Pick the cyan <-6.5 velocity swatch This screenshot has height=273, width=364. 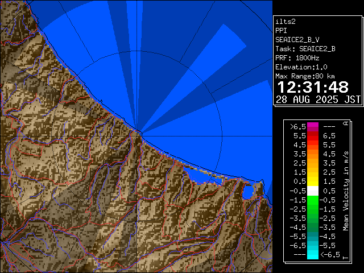(x=312, y=255)
